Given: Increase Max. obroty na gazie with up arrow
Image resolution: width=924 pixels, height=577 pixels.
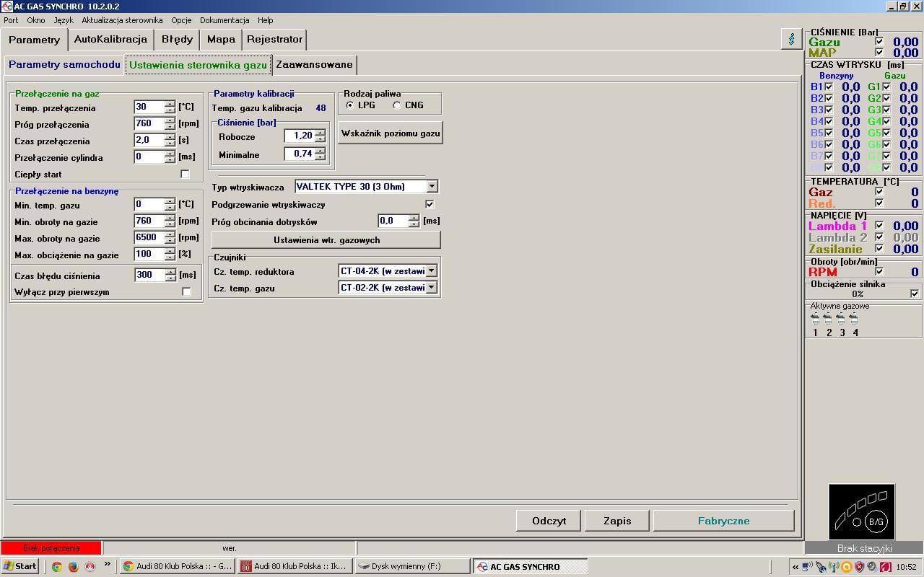Looking at the screenshot, I should pos(170,234).
